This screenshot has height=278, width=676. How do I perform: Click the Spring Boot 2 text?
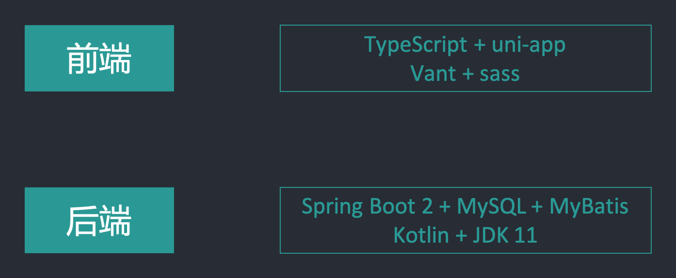367,207
